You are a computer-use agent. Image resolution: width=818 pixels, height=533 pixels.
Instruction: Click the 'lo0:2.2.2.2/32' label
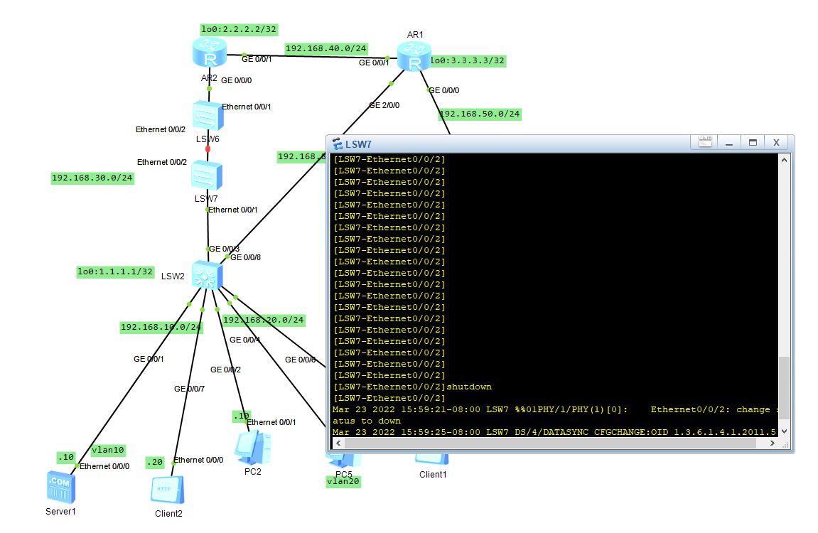[x=239, y=29]
